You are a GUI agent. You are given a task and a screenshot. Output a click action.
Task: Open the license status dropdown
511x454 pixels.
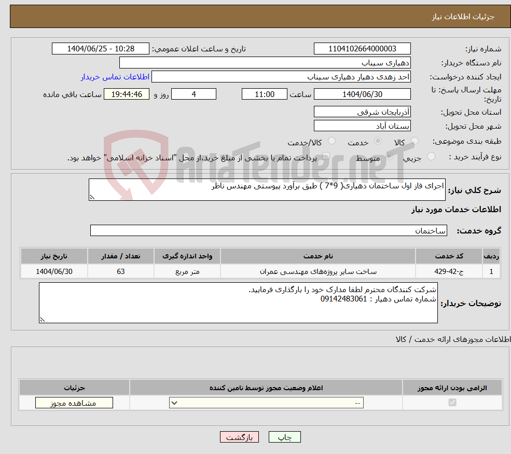point(266,403)
